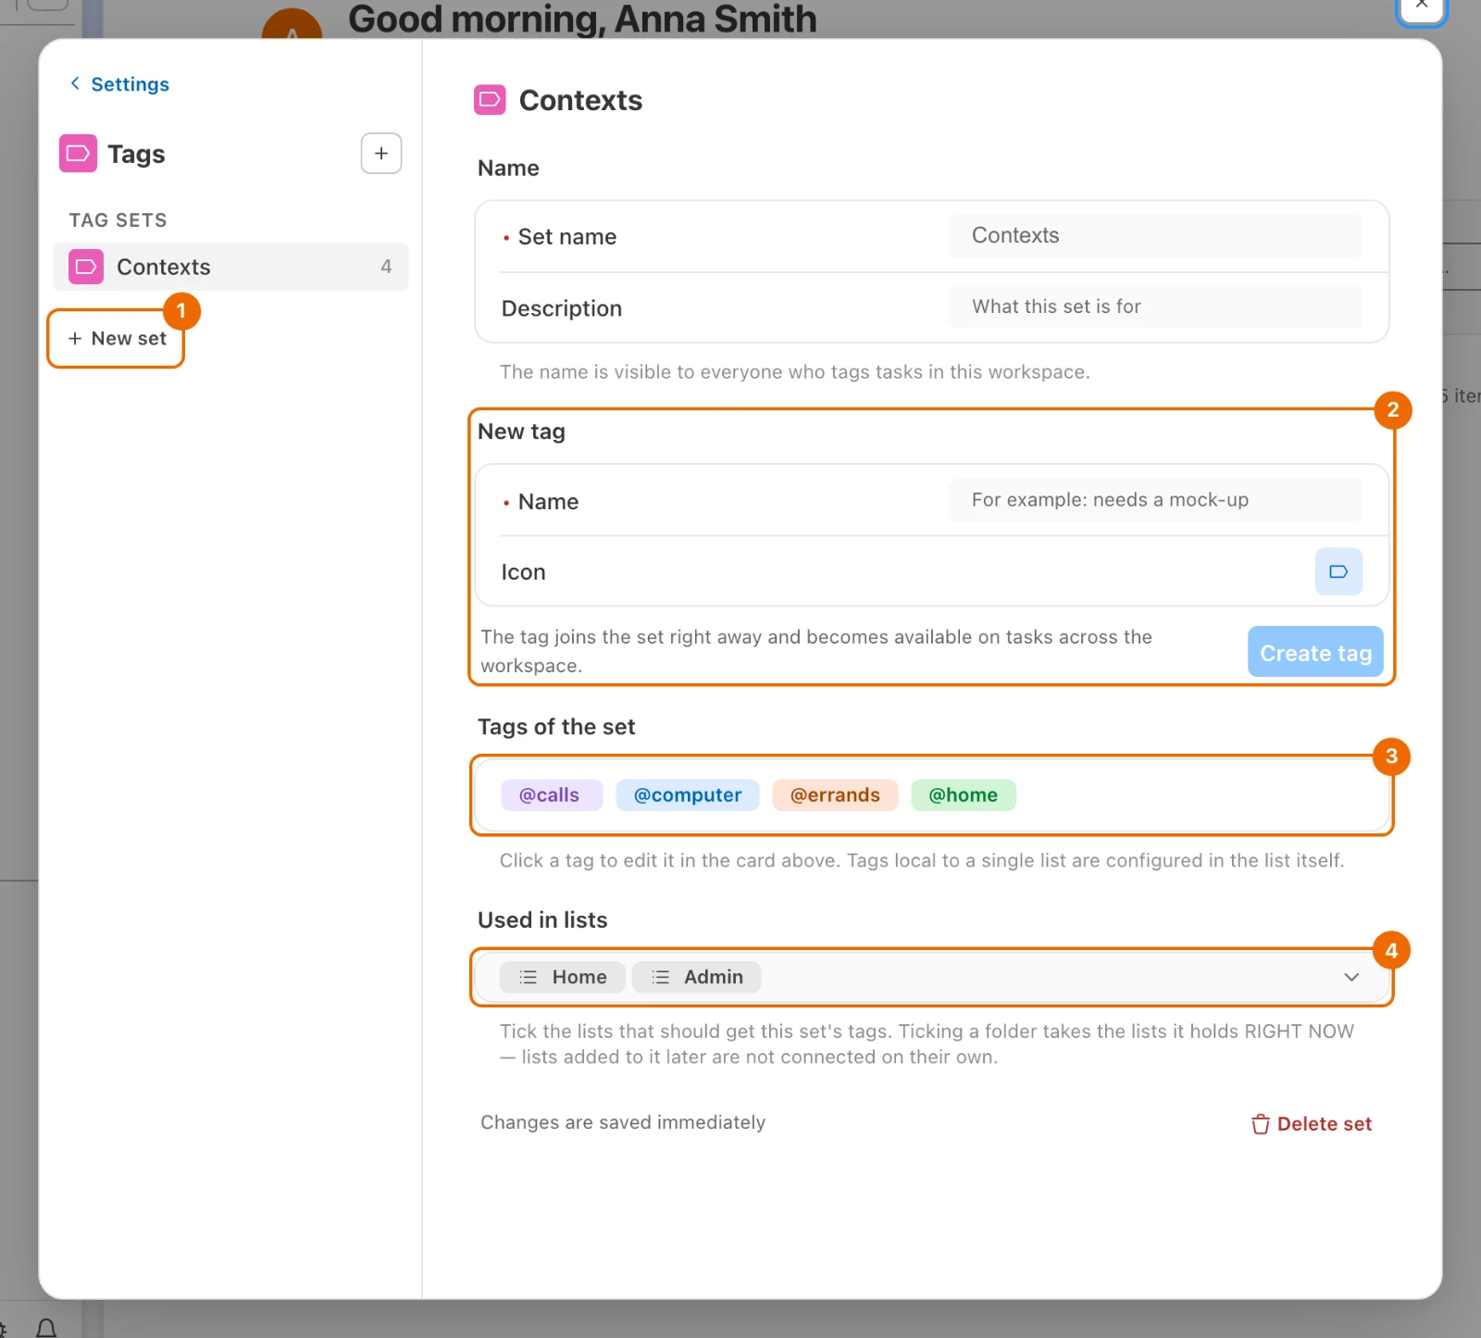Screen dimensions: 1481x1338
Task: Click the Contexts header tag icon
Action: click(x=490, y=100)
